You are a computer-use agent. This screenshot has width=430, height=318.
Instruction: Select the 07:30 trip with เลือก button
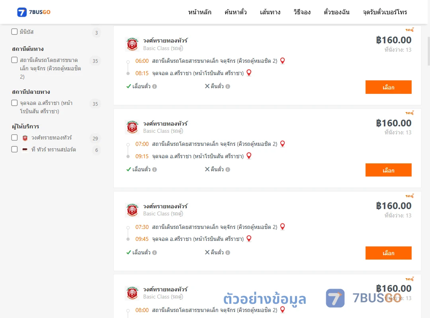[x=388, y=253]
